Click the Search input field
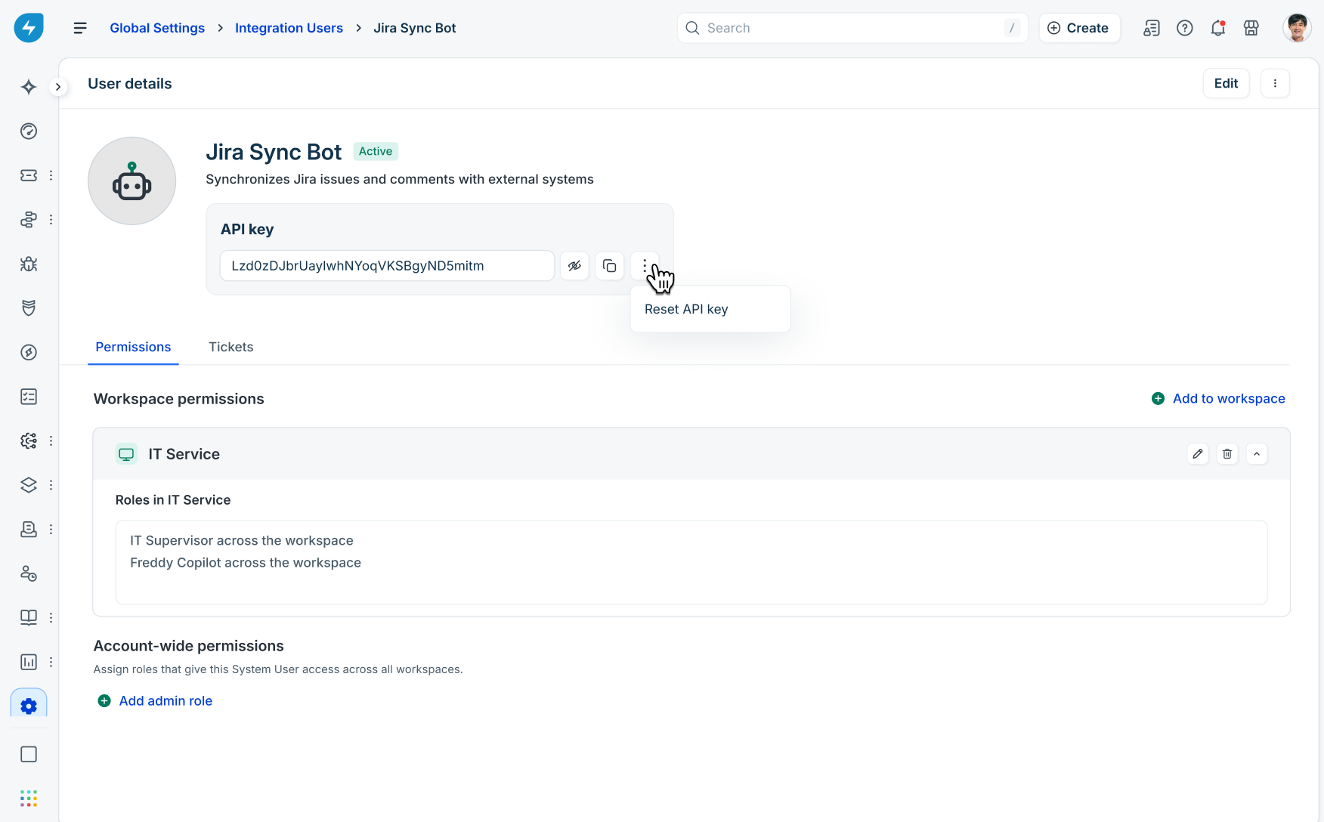The image size is (1324, 822). [852, 28]
